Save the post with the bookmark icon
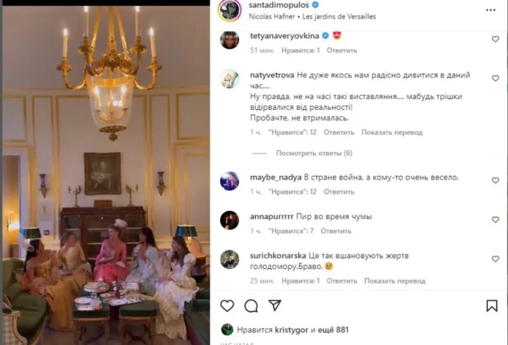508x345 pixels. pyautogui.click(x=492, y=306)
